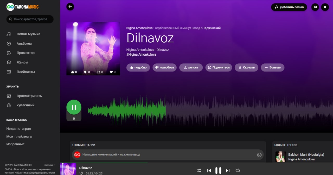Click the нелюбовь dislike button
The width and height of the screenshot is (333, 175).
click(164, 67)
